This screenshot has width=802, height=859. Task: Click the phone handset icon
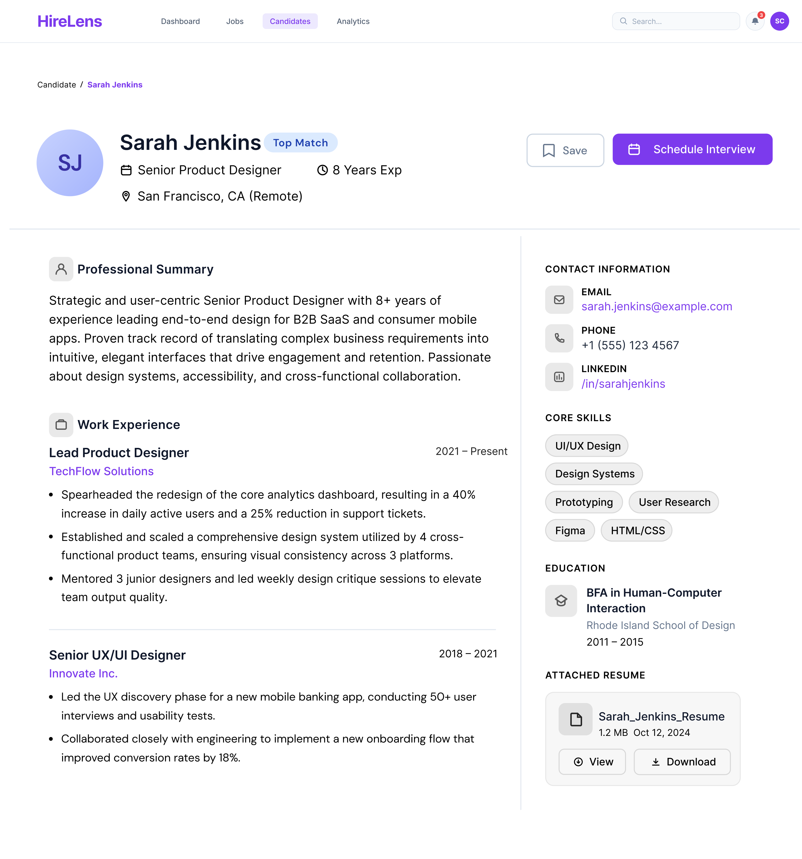point(559,338)
